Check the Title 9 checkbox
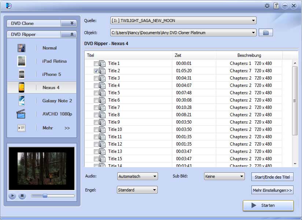The image size is (302, 220). tap(96, 122)
